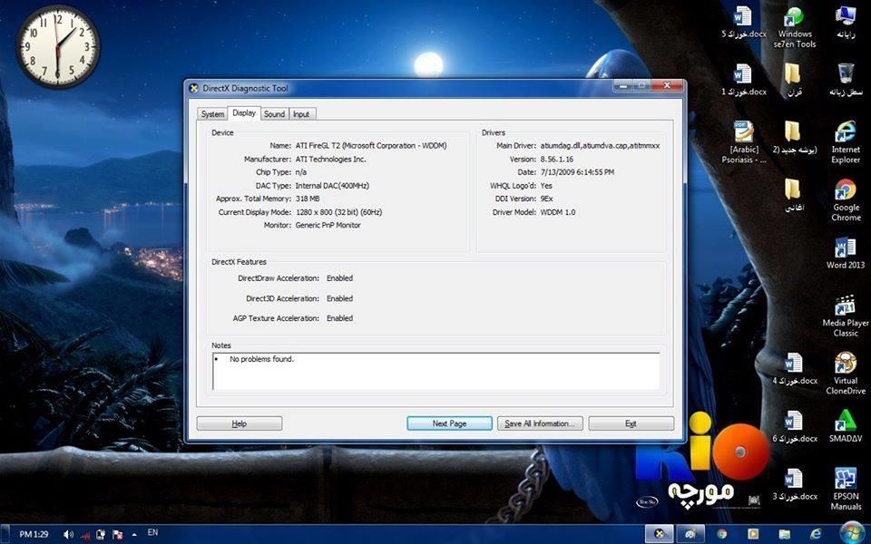Open the Sound tab
The width and height of the screenshot is (871, 544).
pos(274,114)
